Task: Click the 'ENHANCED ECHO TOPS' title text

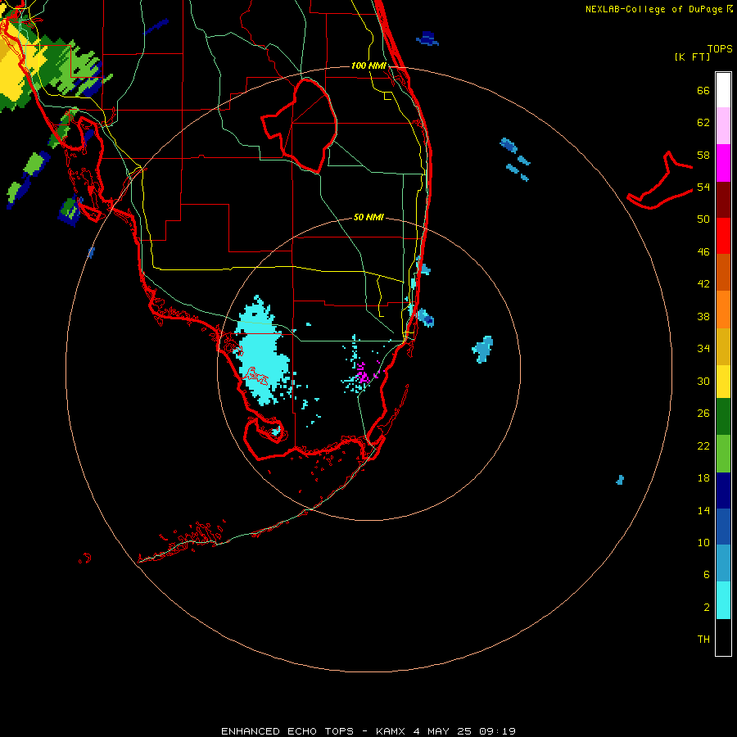Action: [x=287, y=731]
